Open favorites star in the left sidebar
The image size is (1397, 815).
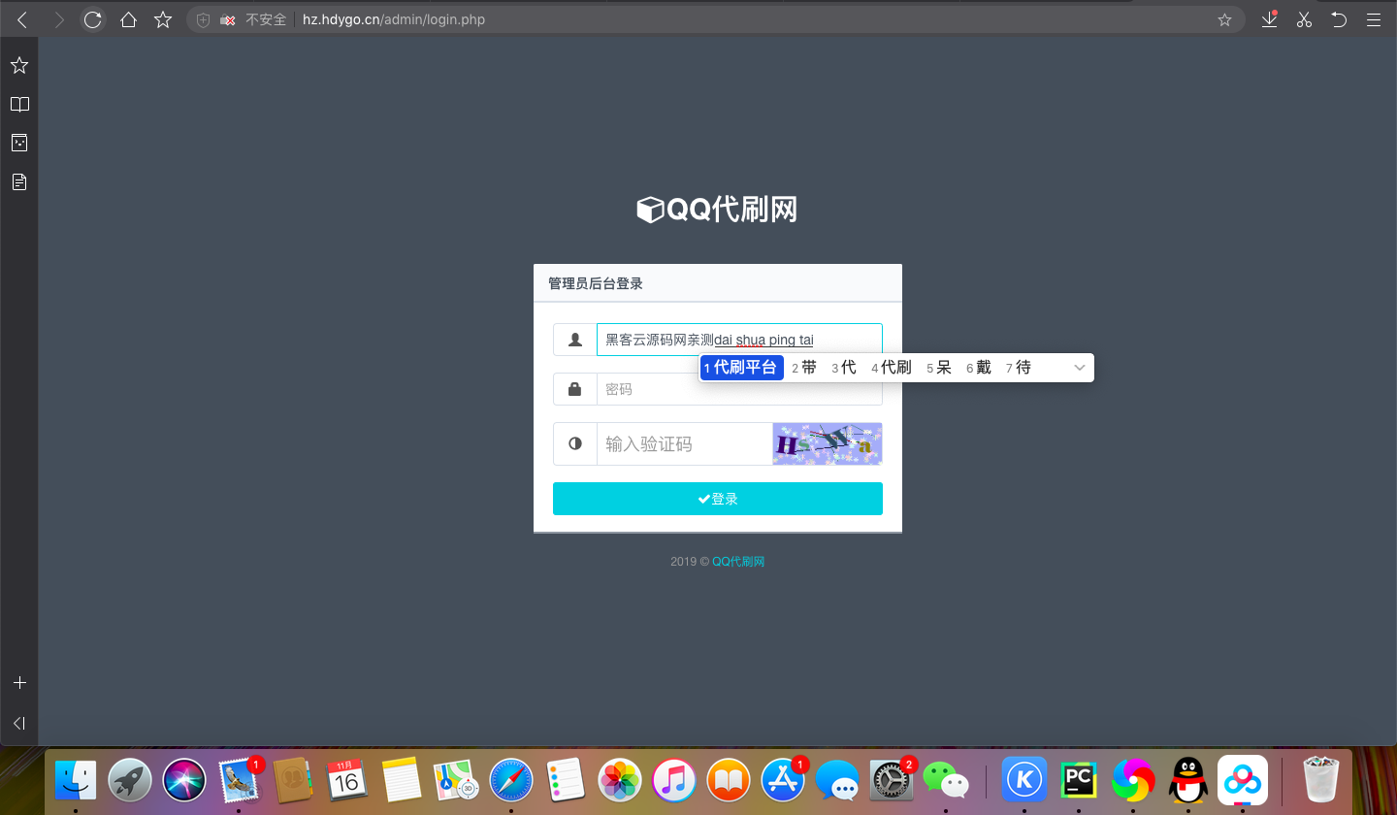coord(18,65)
